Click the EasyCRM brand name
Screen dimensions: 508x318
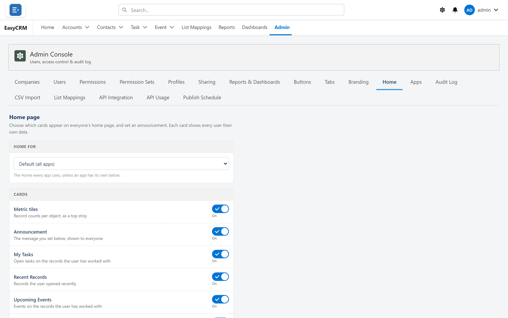(x=16, y=28)
